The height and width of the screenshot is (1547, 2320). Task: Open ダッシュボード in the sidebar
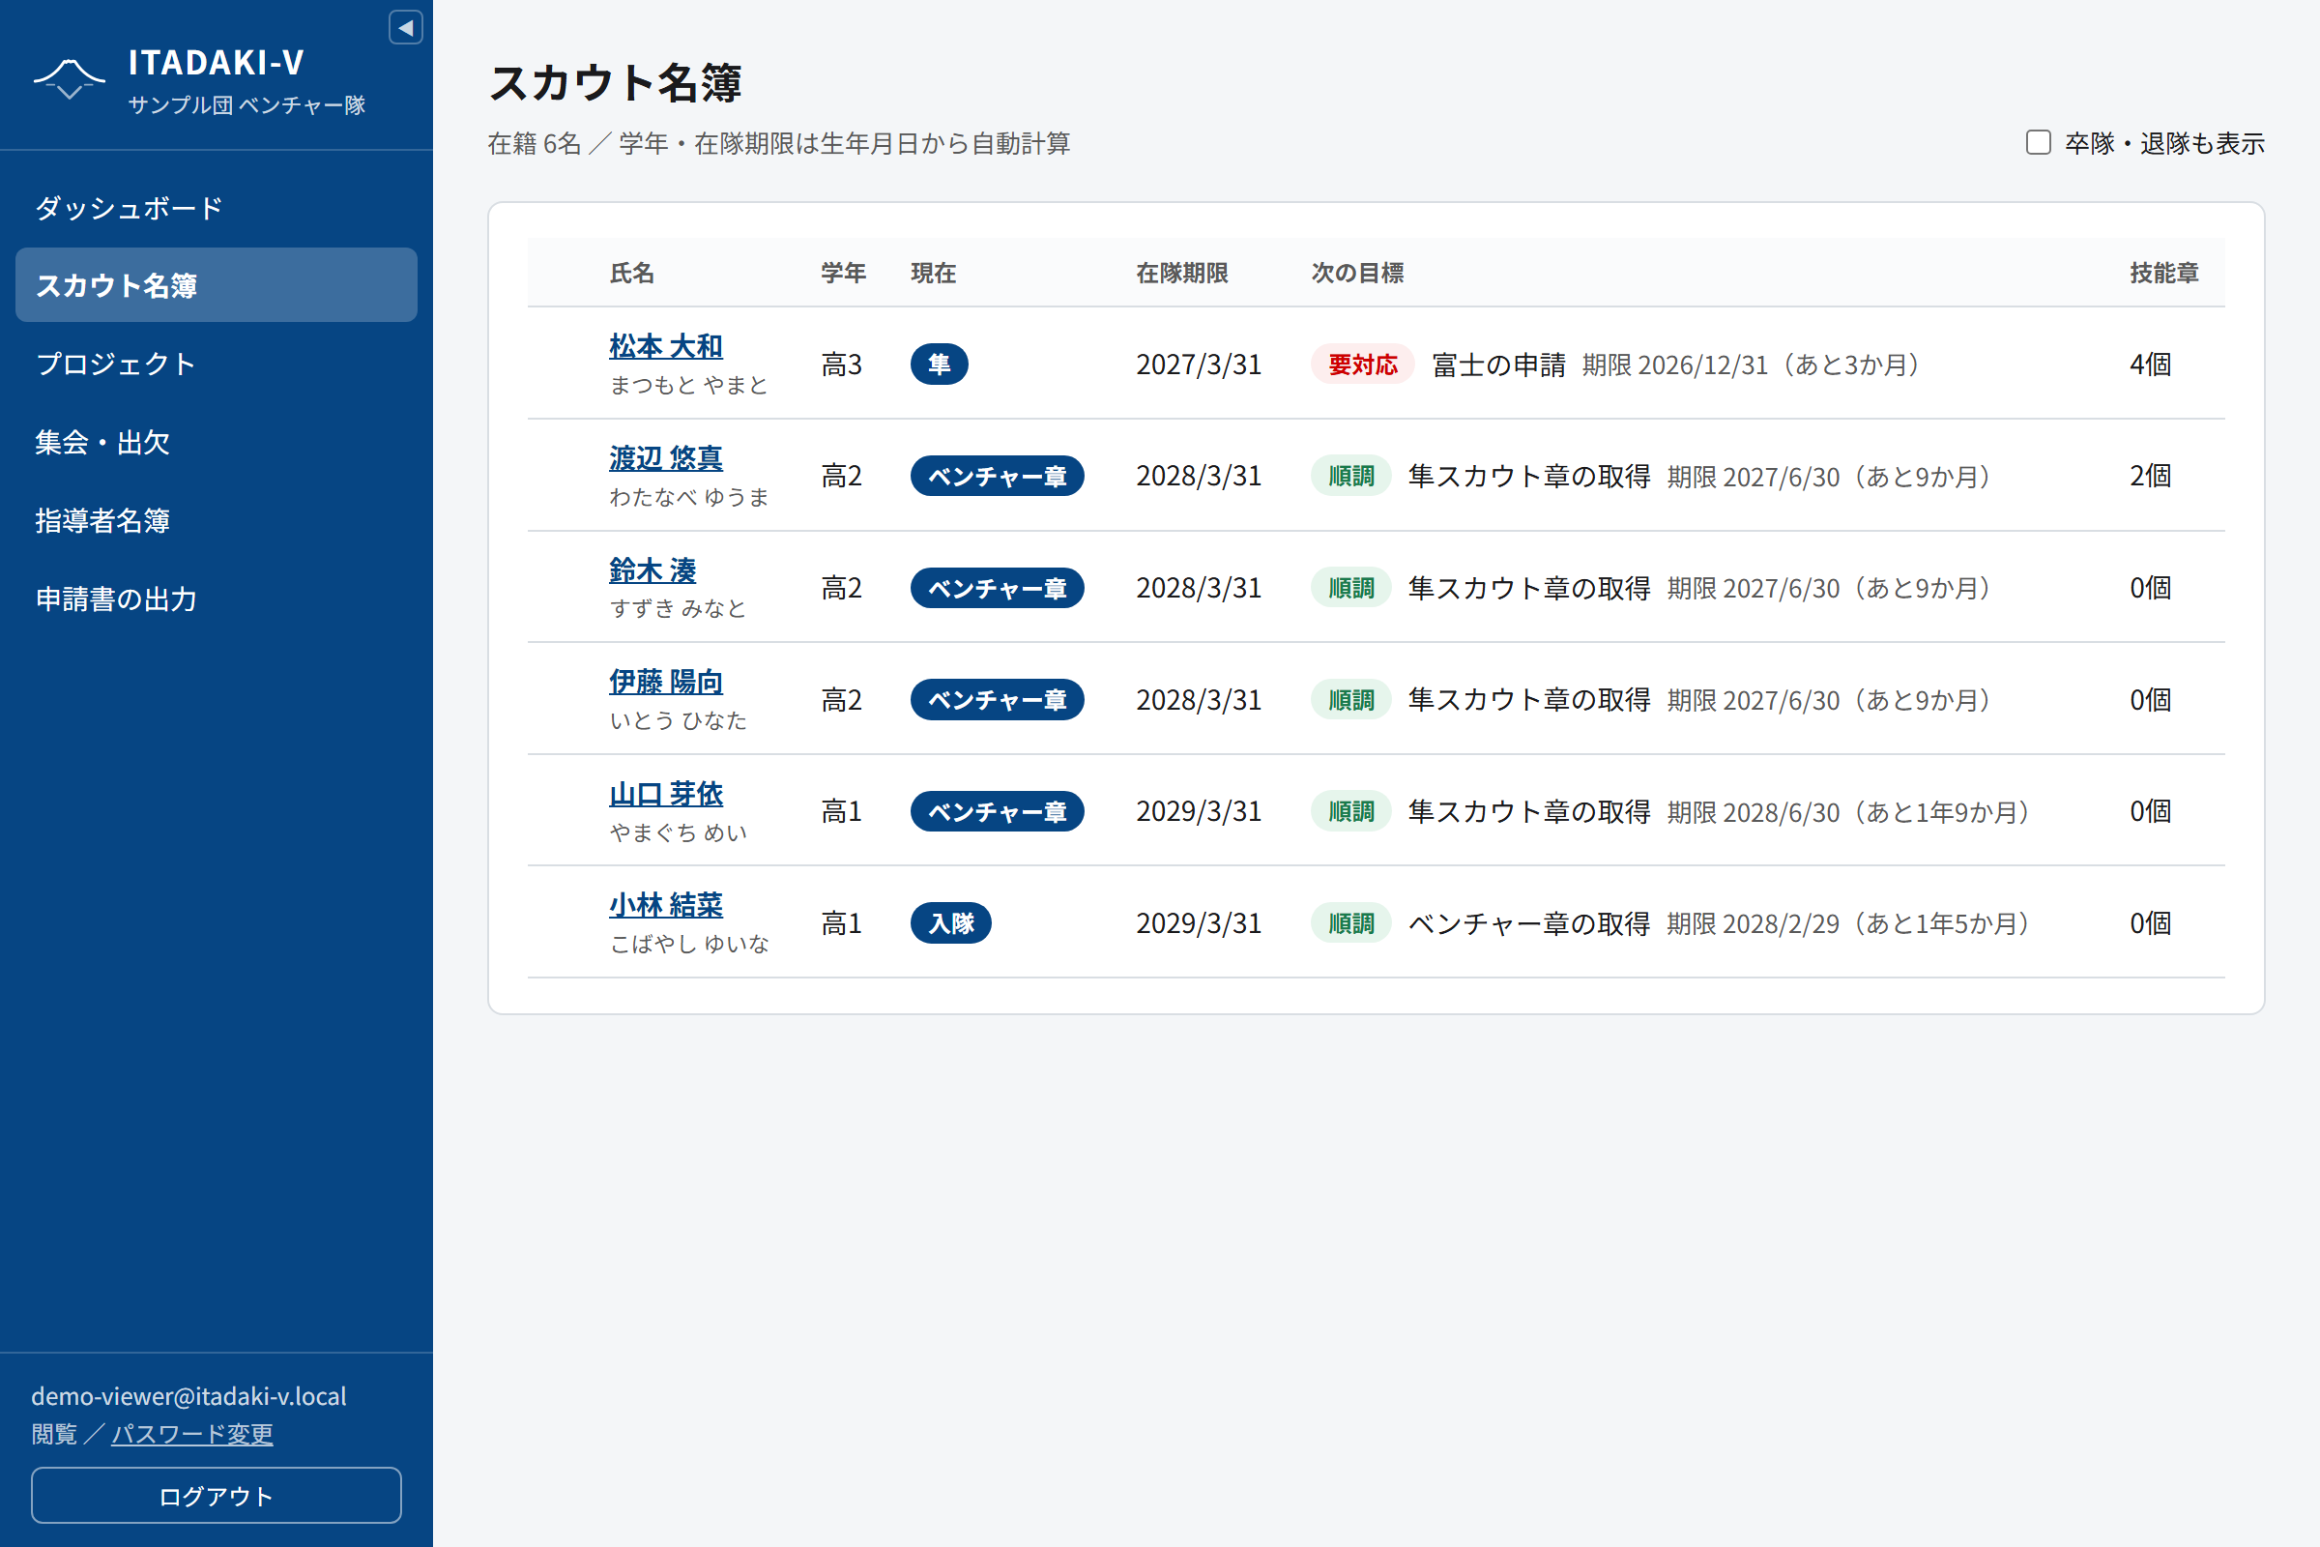click(216, 208)
